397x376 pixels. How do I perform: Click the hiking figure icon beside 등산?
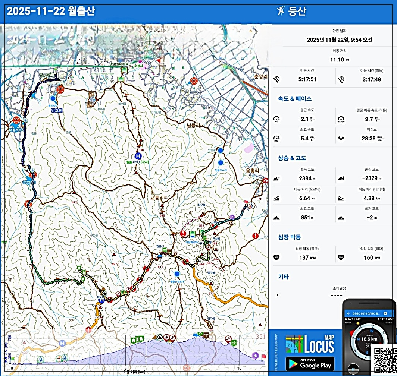pyautogui.click(x=280, y=11)
